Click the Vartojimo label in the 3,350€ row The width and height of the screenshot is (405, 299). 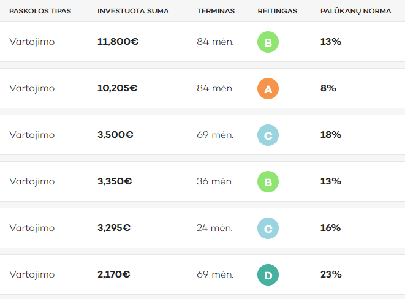click(32, 181)
